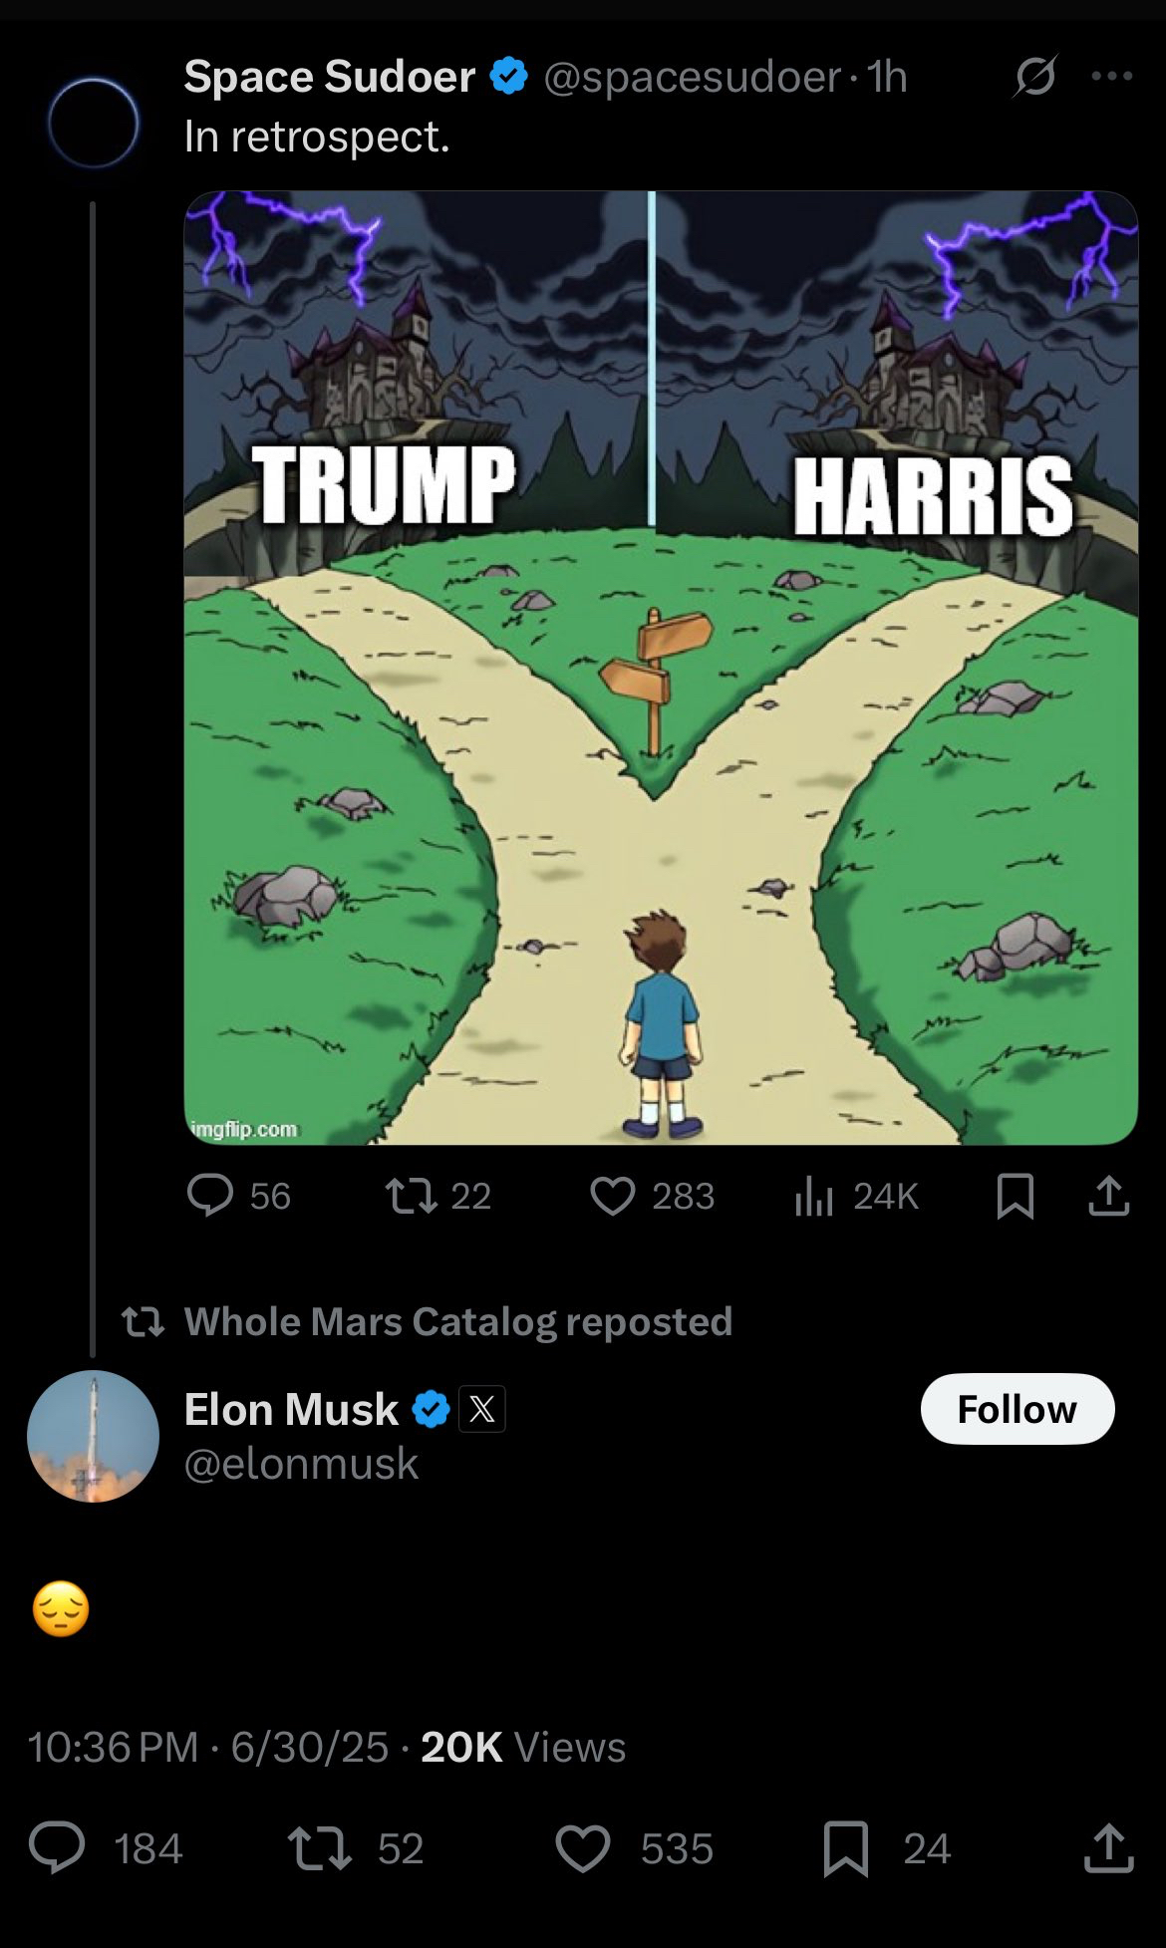This screenshot has width=1166, height=1948.
Task: Open Elon Musk's rocket profile picture
Action: [93, 1436]
